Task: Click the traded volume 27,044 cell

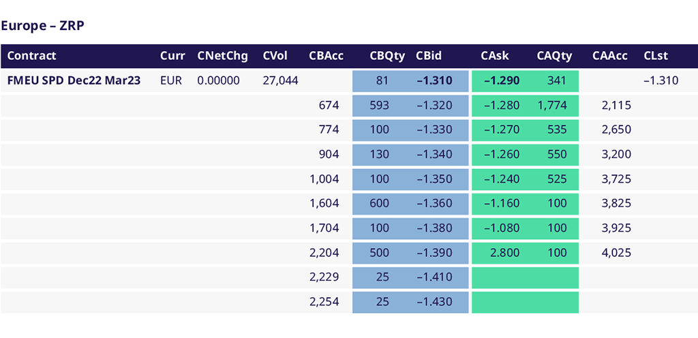Action: tap(280, 80)
